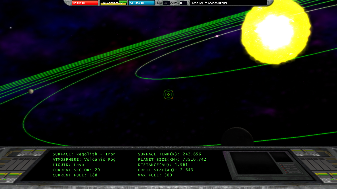The width and height of the screenshot is (337, 189).
Task: Click the blue Air Tank 100 bar
Action: (x=142, y=3)
